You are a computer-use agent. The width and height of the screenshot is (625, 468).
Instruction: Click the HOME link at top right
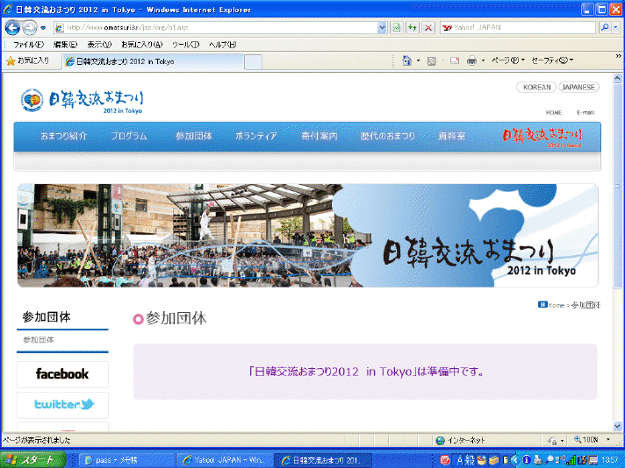(x=554, y=113)
